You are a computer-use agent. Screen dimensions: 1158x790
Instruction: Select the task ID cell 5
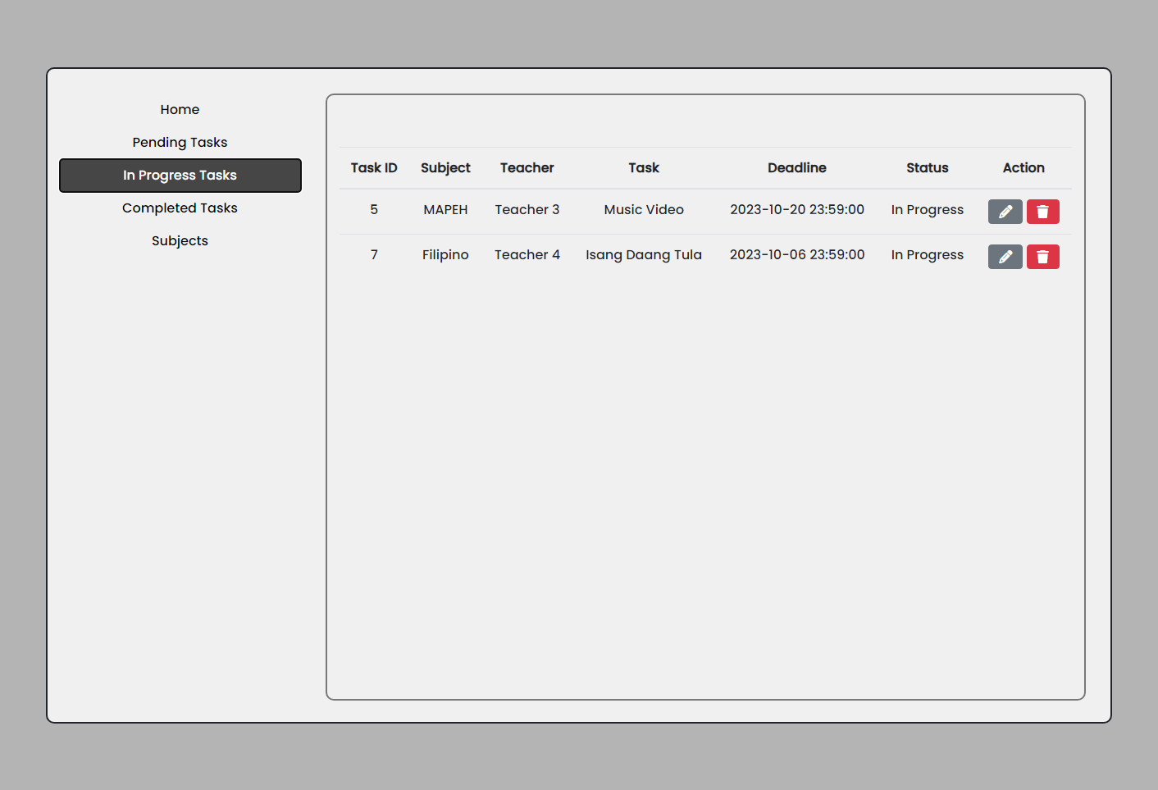(x=374, y=210)
